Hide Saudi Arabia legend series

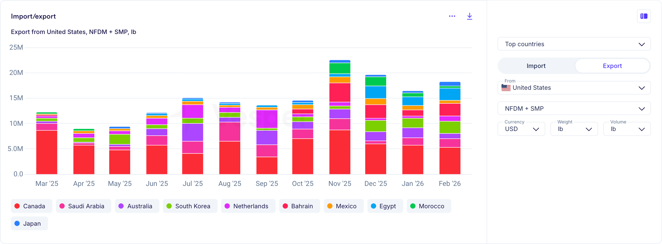pyautogui.click(x=83, y=206)
